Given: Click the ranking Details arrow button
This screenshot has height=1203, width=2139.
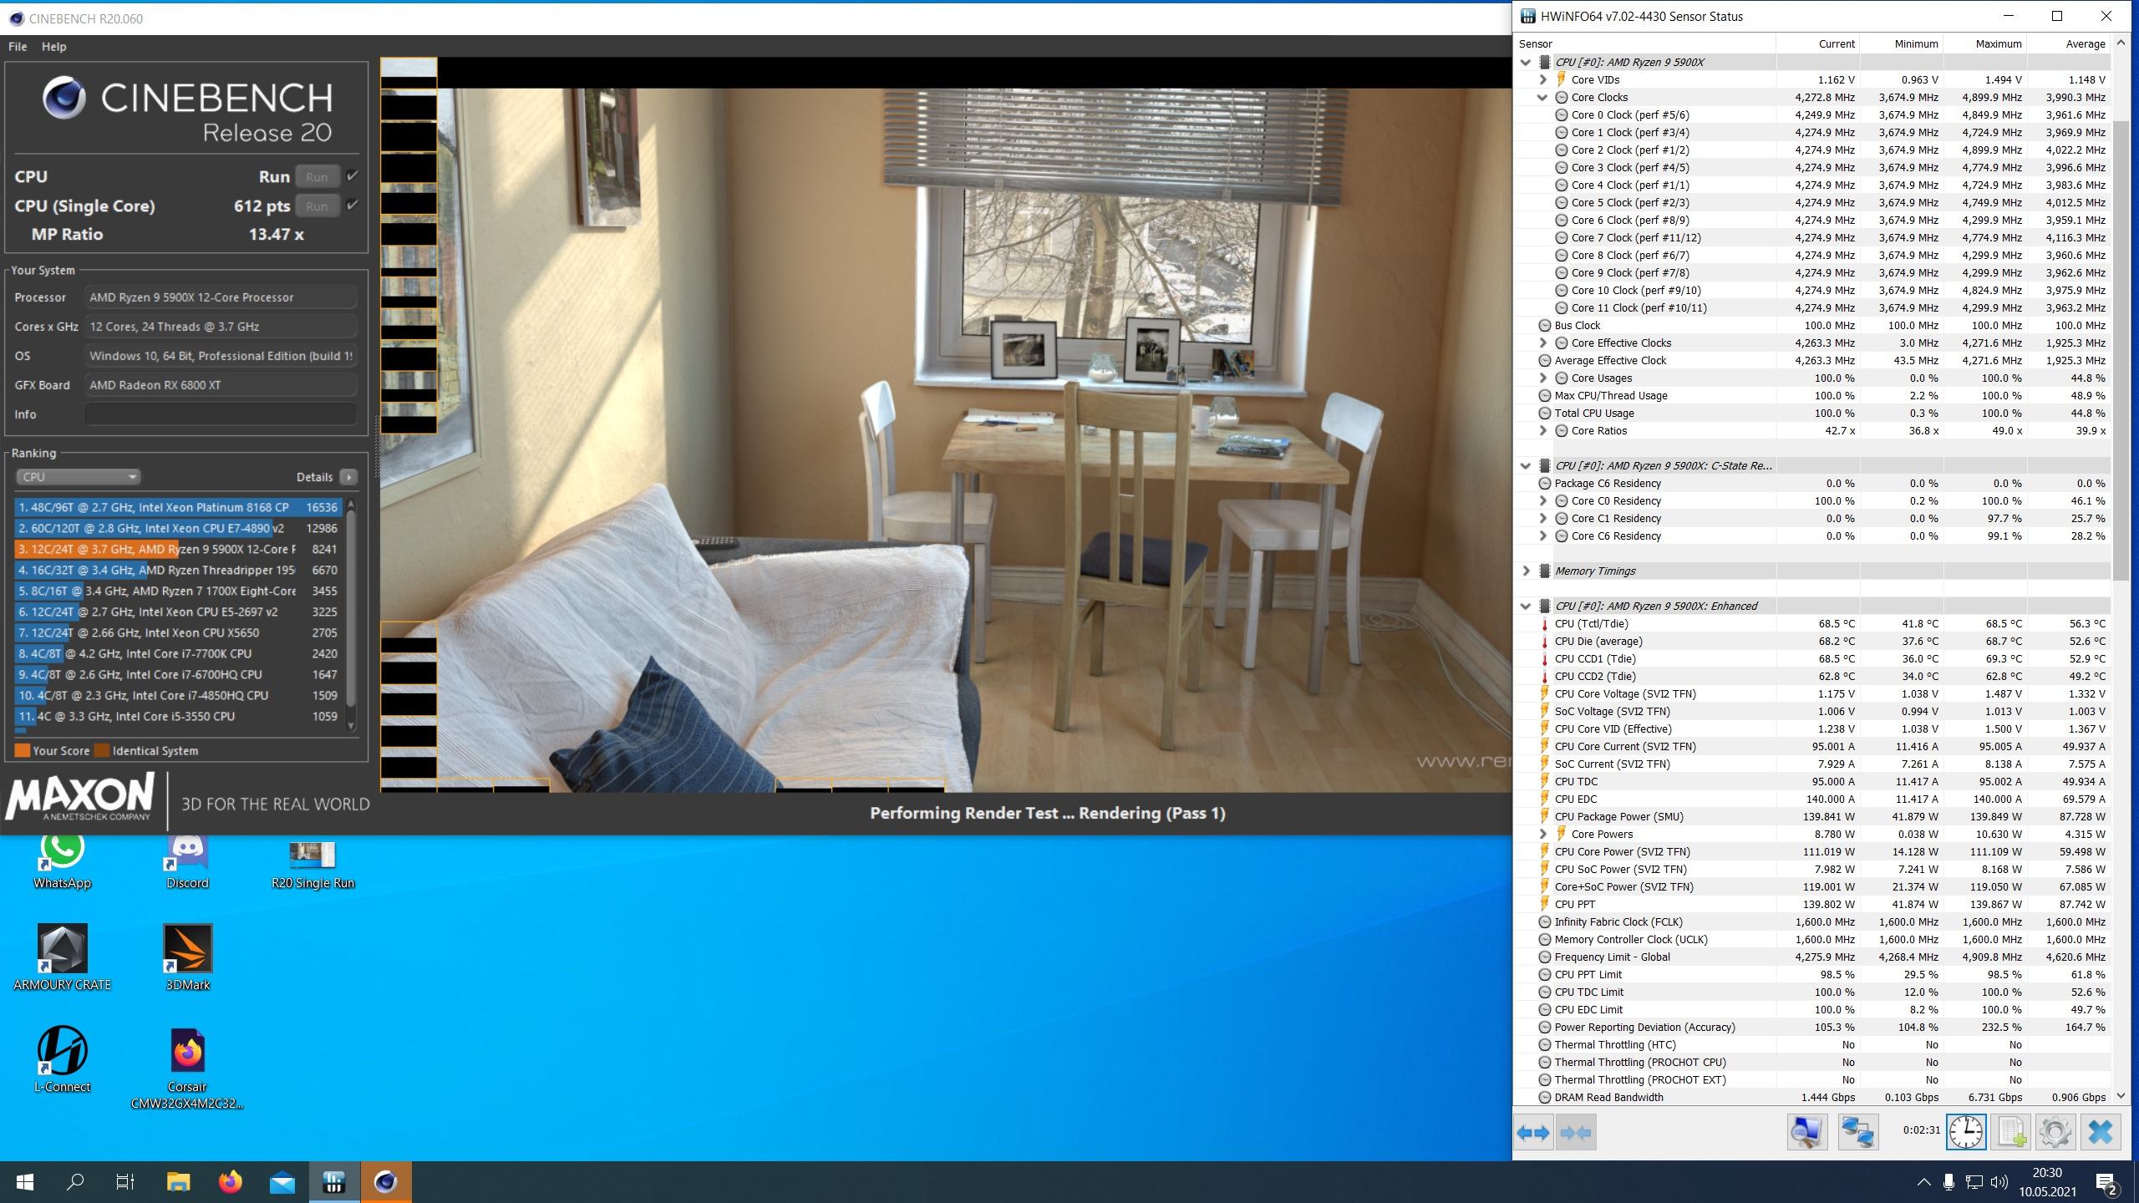Looking at the screenshot, I should (x=349, y=477).
